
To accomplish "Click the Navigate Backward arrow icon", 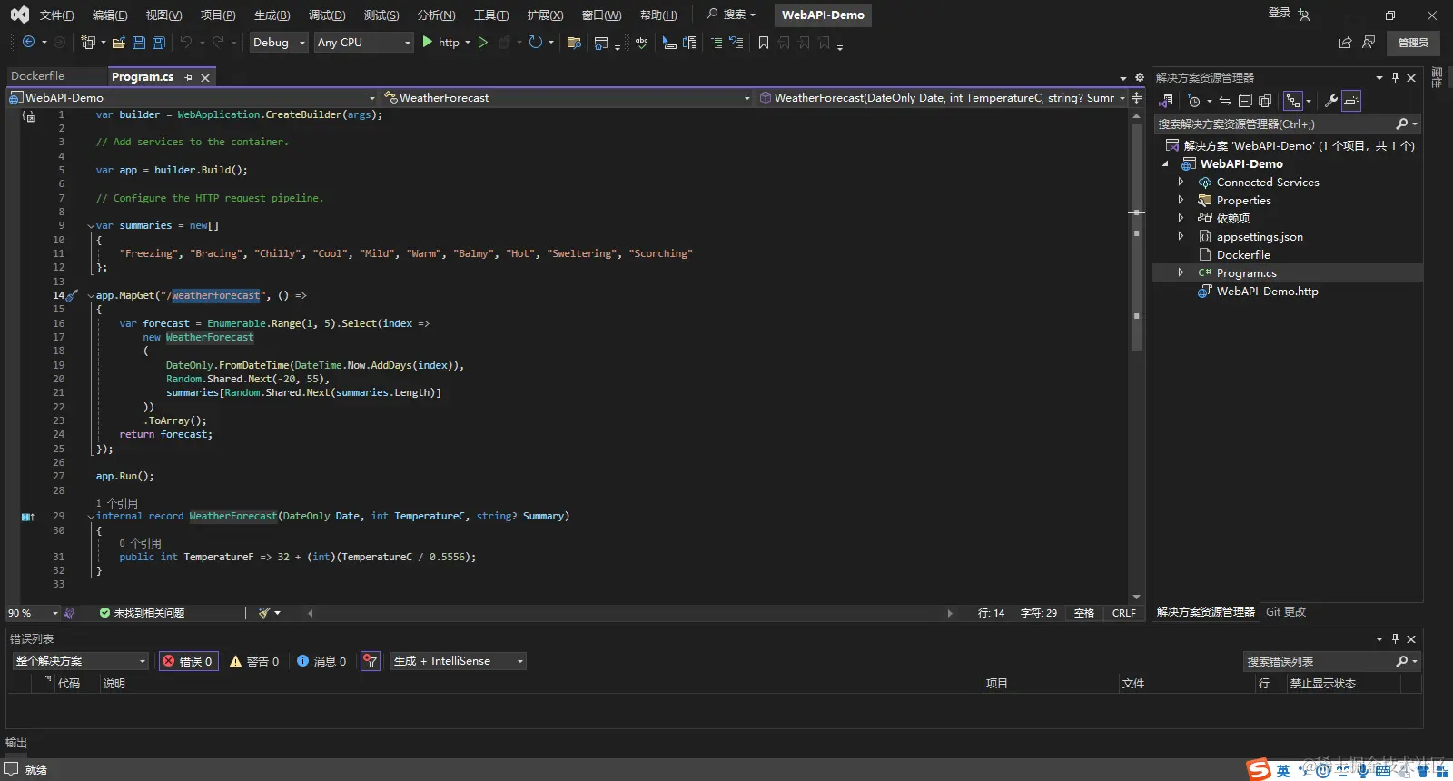I will (x=28, y=42).
